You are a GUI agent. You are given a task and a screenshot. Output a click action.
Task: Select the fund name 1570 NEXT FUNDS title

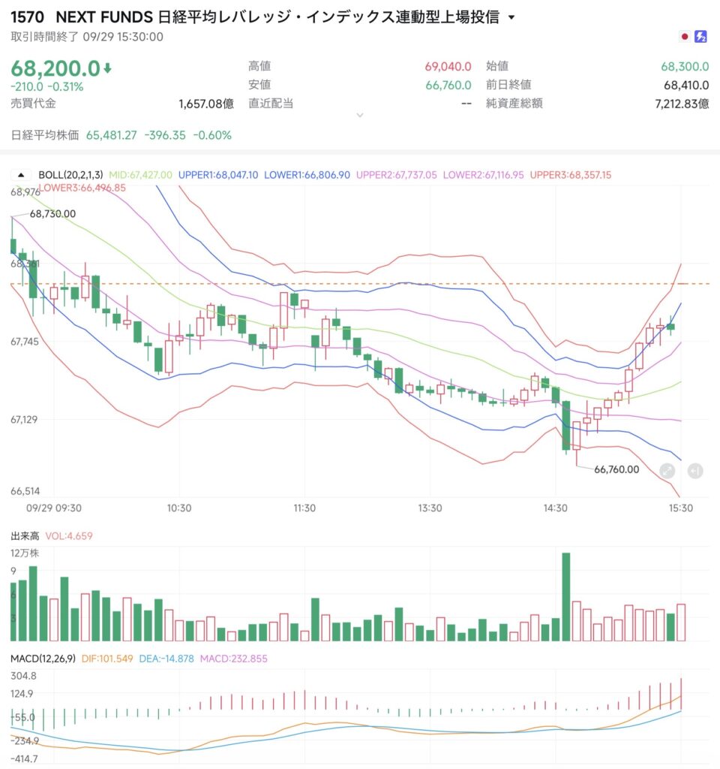pos(255,17)
